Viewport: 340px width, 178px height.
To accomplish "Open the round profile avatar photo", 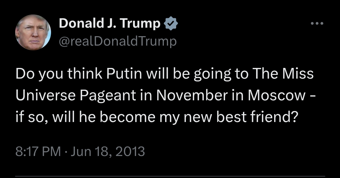I will (x=33, y=32).
